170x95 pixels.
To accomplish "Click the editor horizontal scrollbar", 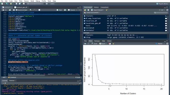I will coord(27,75).
